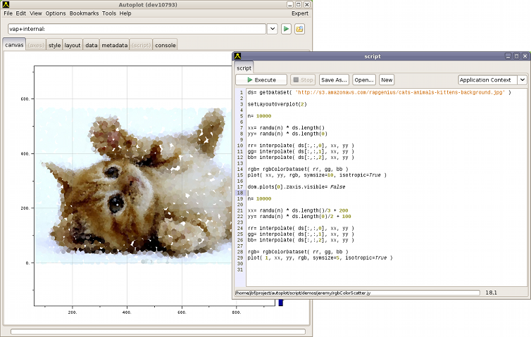
Task: Click the Stop button in script window
Action: pos(303,80)
